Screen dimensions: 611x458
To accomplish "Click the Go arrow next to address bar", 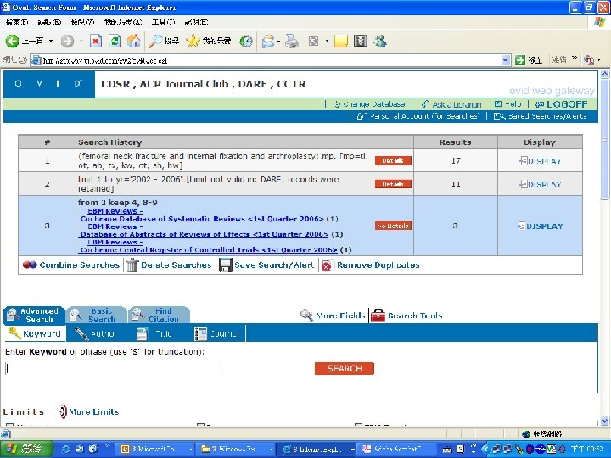I will tap(520, 60).
